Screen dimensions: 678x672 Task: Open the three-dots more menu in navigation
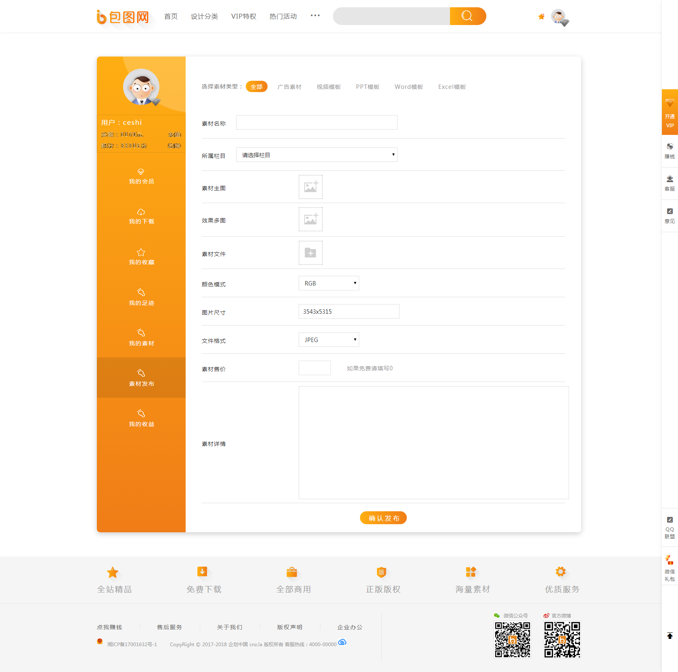315,16
